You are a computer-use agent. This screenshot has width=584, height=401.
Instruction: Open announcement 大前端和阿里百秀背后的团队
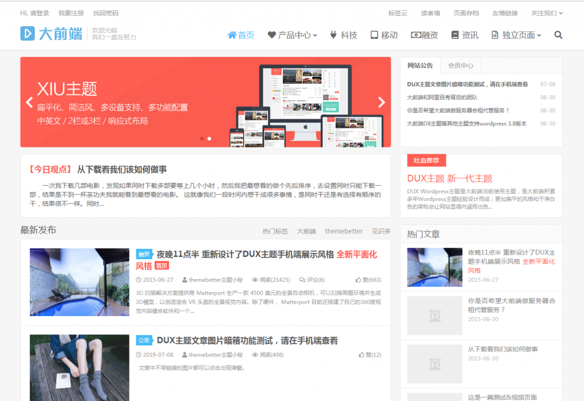442,97
